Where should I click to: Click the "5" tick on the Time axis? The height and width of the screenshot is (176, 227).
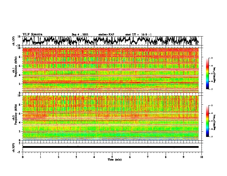point(112,157)
